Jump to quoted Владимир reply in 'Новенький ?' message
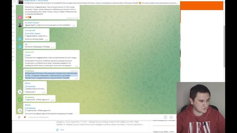 (36, 88)
